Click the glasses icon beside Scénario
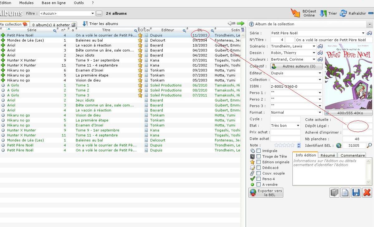Image resolution: width=374 pixels, height=227 pixels. tap(320, 46)
